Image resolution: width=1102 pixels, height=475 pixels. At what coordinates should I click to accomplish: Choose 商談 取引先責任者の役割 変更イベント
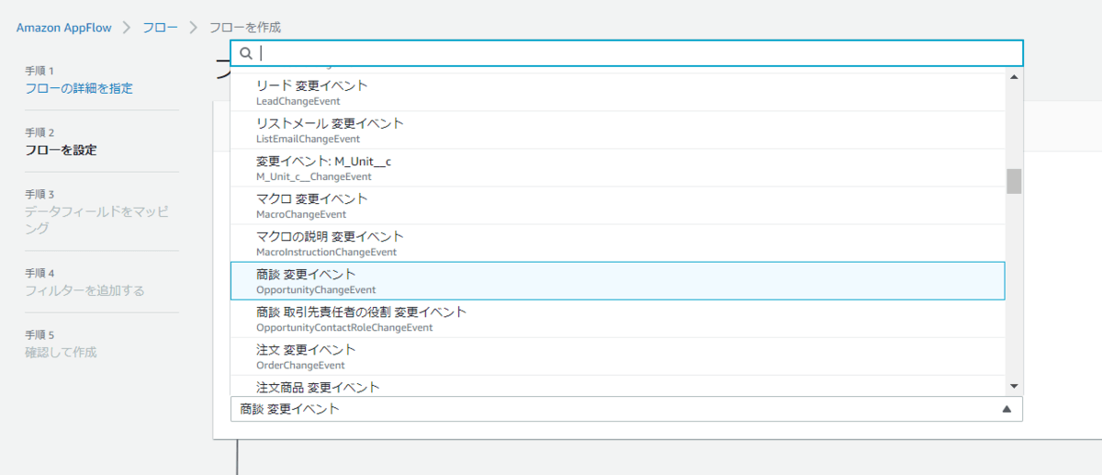(618, 319)
